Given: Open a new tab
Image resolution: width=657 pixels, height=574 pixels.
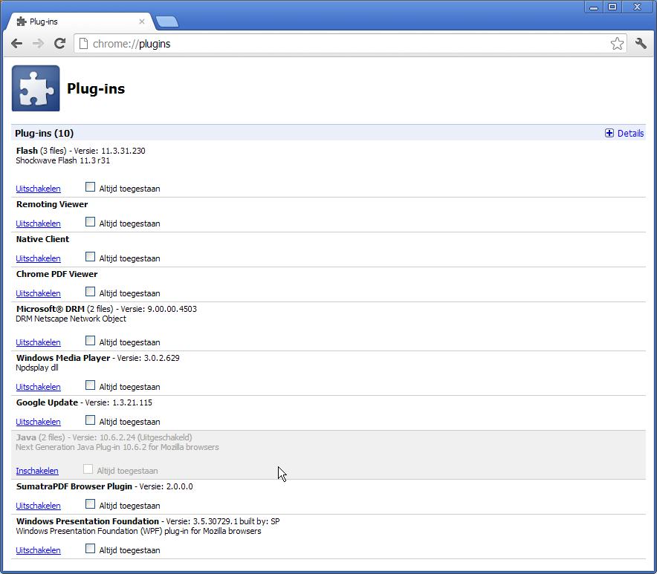Looking at the screenshot, I should [x=166, y=22].
